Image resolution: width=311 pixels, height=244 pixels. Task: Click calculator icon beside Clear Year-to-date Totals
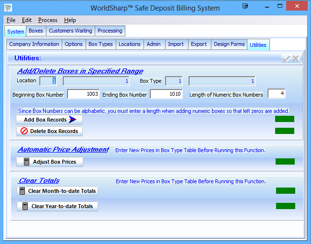coord(25,206)
